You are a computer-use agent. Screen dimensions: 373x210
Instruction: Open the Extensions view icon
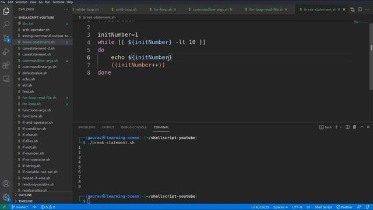tap(6, 65)
